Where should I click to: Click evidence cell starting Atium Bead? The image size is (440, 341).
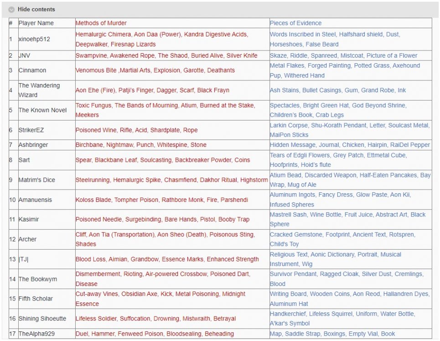351,180
